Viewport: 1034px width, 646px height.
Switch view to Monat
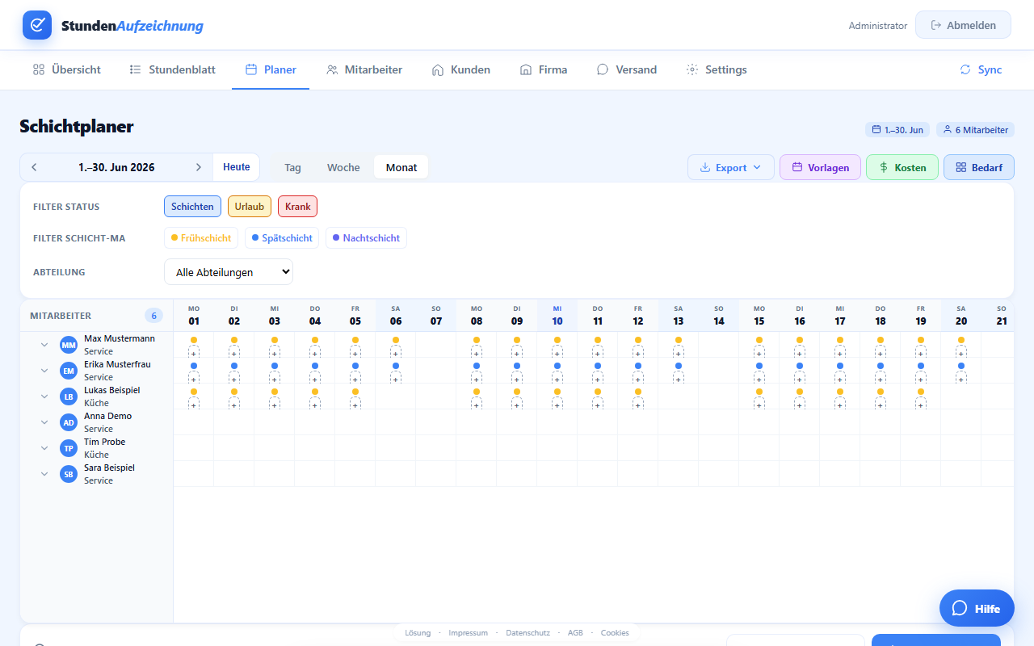tap(401, 167)
